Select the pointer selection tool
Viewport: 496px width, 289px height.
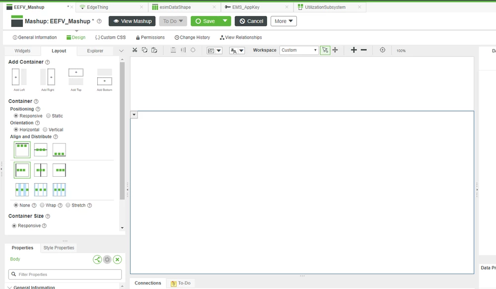click(325, 50)
